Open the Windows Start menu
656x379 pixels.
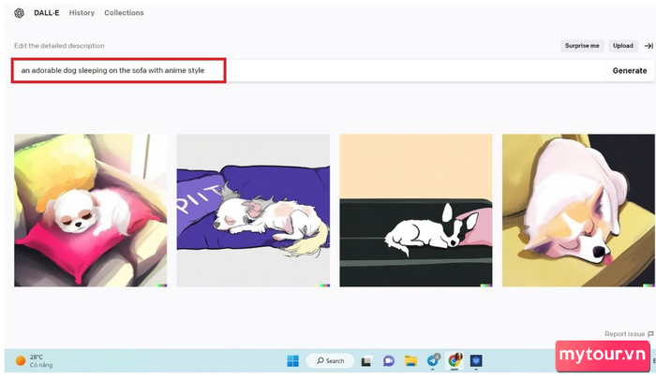(x=292, y=360)
